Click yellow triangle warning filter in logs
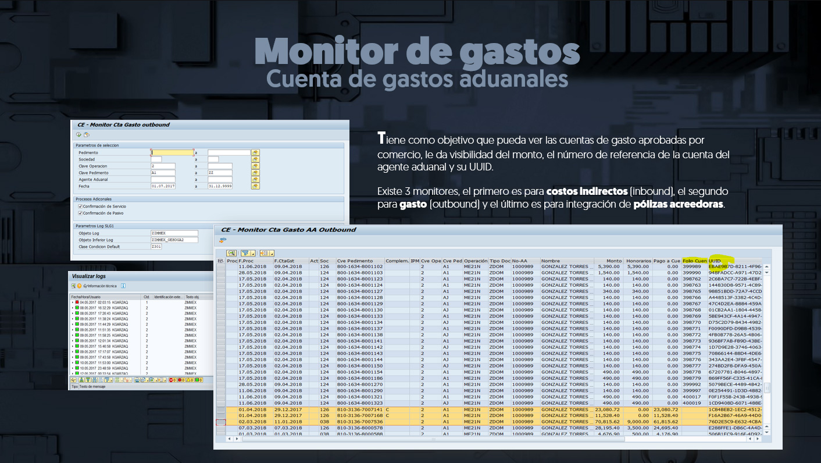Viewport: 821px width, 463px height. click(x=190, y=380)
